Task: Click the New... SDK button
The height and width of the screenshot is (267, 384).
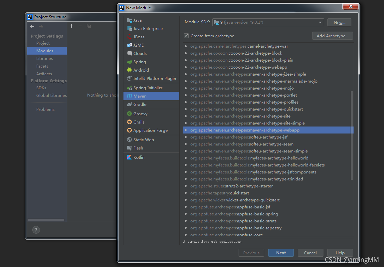Action: (339, 22)
